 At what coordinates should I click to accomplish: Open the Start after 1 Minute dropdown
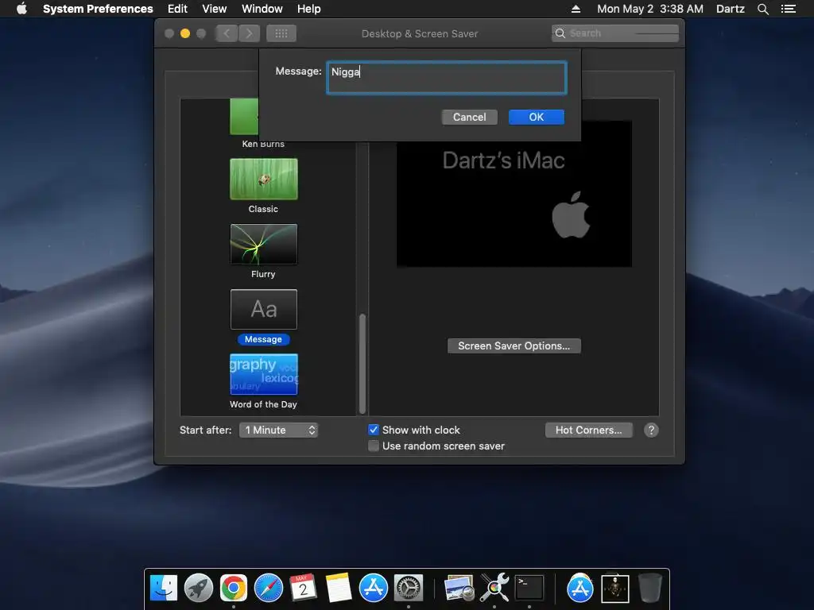pos(278,430)
